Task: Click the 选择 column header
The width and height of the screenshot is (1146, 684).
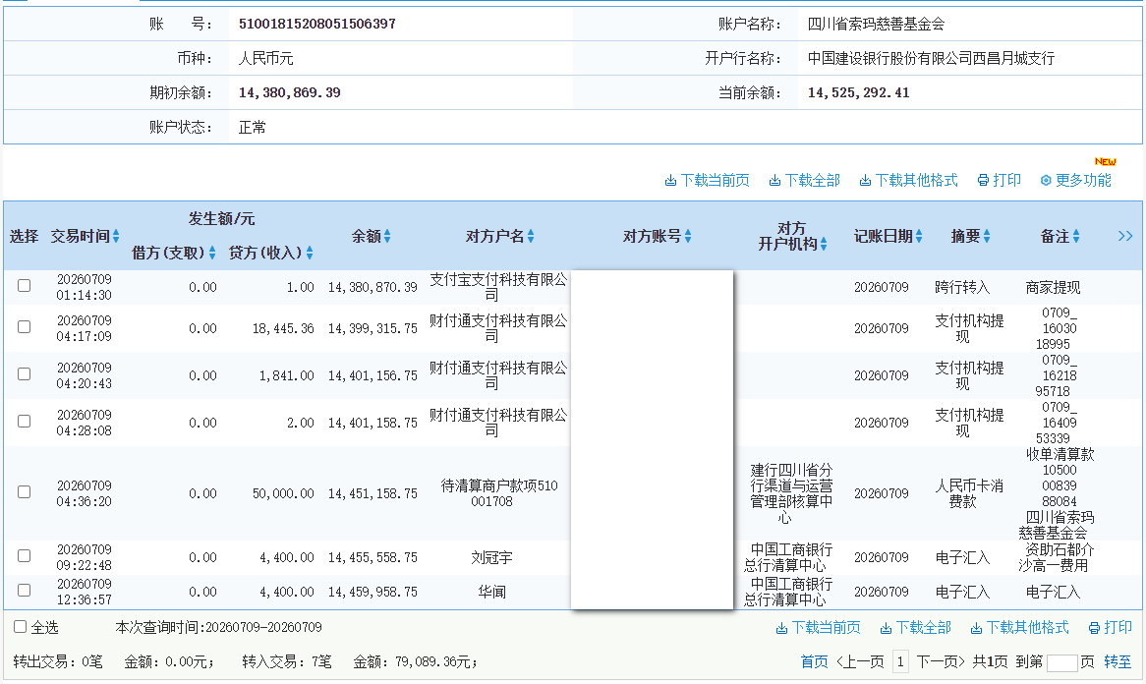Action: pos(25,236)
